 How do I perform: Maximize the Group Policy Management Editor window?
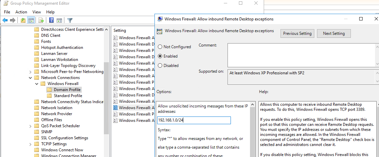tap(241, 3)
